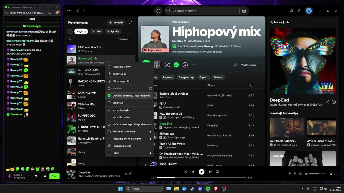
Task: Open the Friend Activity icon
Action: (x=299, y=11)
